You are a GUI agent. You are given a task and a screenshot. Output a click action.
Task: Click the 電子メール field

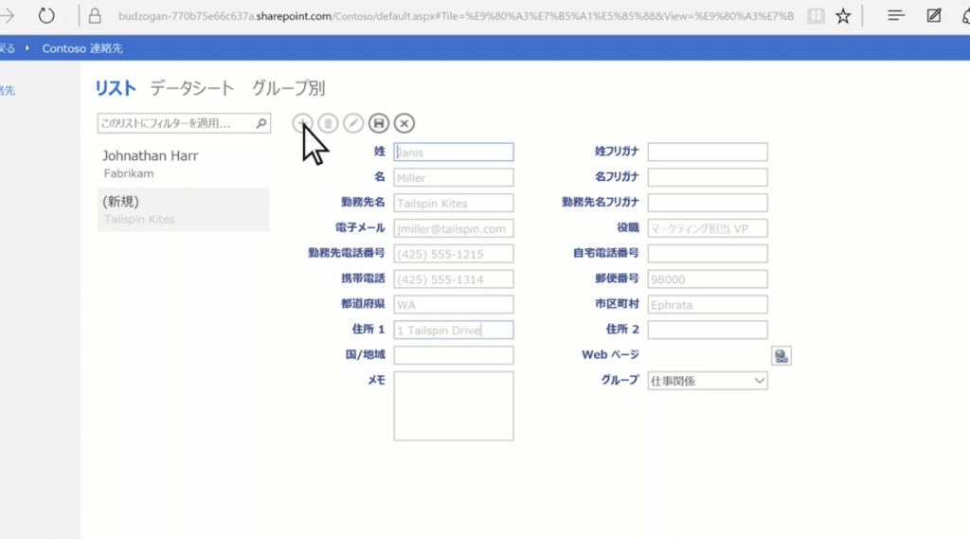(x=454, y=228)
